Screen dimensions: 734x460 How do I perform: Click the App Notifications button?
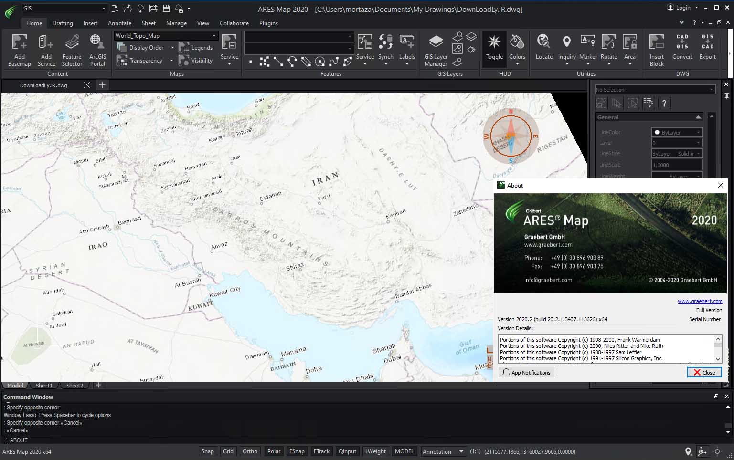[526, 373]
